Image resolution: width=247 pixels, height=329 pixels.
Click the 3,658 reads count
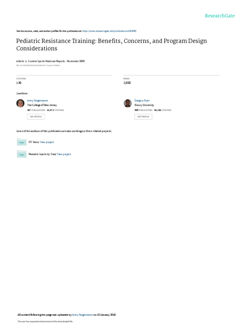click(x=127, y=83)
